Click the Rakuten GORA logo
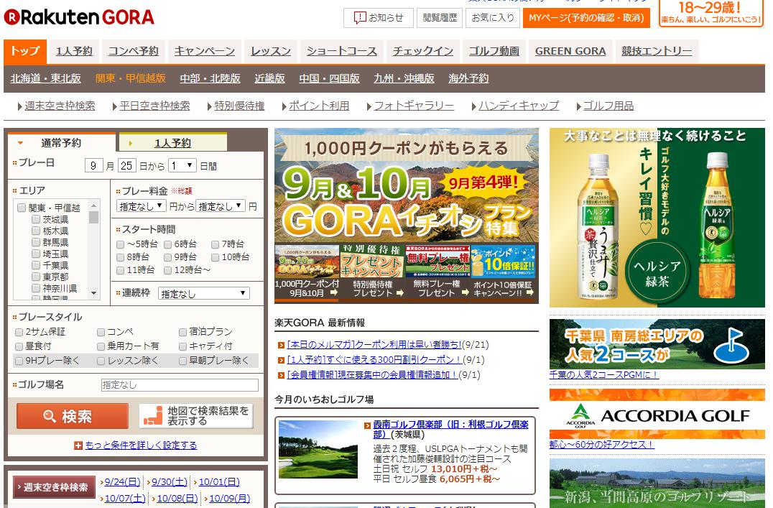Viewport: 773px width, 508px height. pos(79,17)
